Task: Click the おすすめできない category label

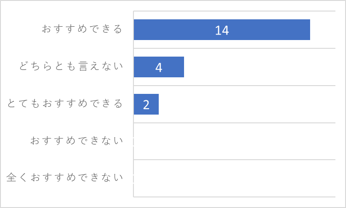Action: [x=76, y=140]
